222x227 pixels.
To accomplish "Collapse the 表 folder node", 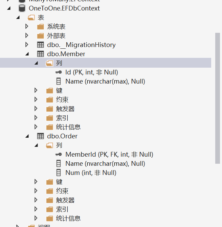I will [18, 17].
